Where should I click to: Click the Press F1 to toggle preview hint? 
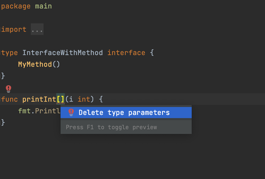coord(111,127)
